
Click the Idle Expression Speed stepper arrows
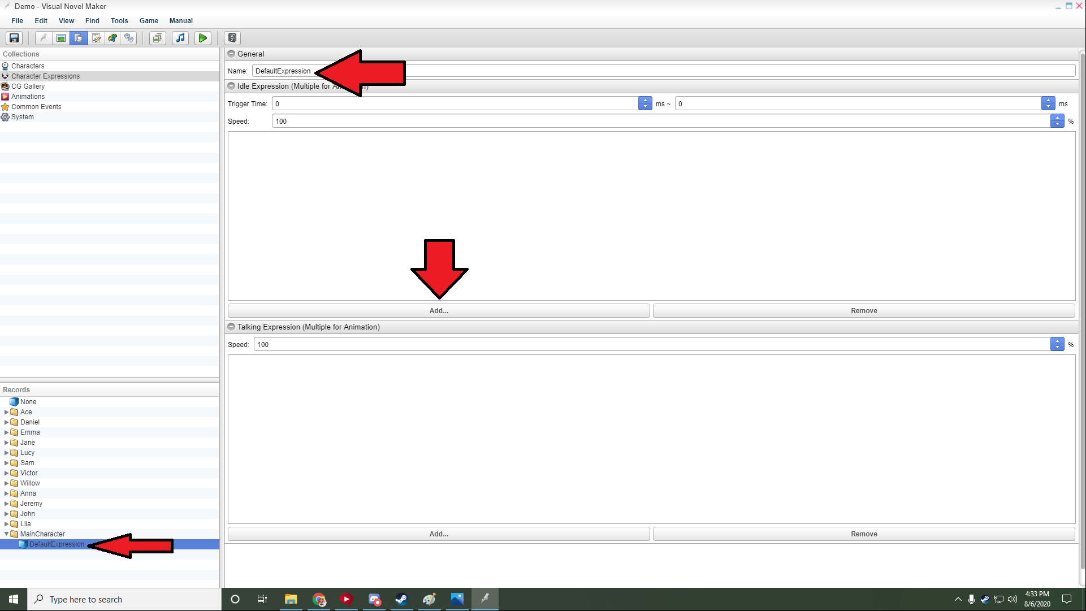[1057, 121]
